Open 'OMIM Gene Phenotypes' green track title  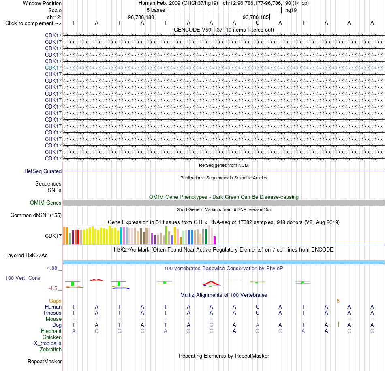[x=224, y=197]
